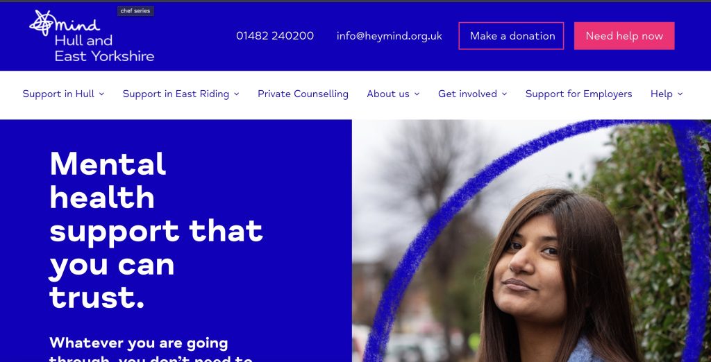Image resolution: width=711 pixels, height=362 pixels.
Task: Click the hero photo of the woman
Action: click(x=531, y=241)
